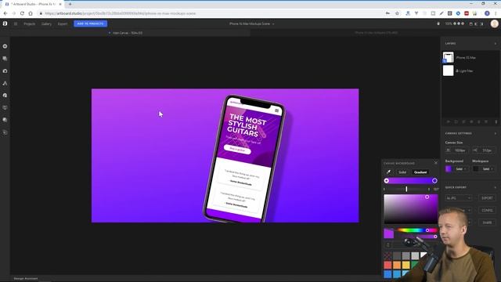Open the Export menu in top bar
Screen dimensions: 501x282
click(63, 23)
